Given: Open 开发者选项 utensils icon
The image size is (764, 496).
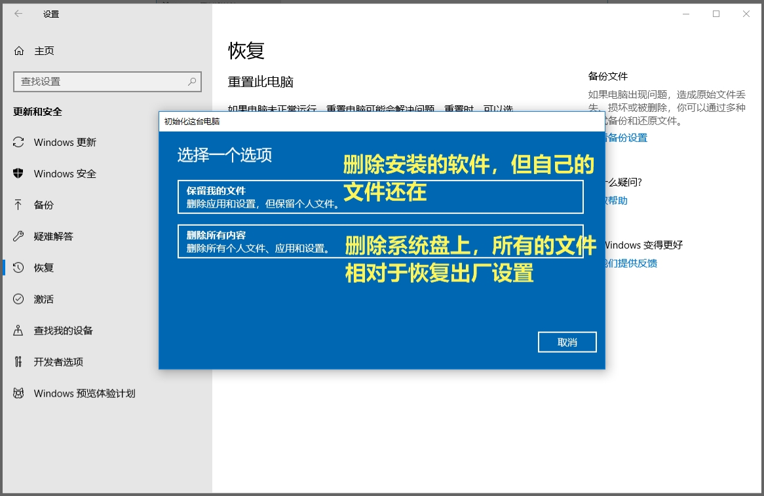Looking at the screenshot, I should tap(18, 362).
